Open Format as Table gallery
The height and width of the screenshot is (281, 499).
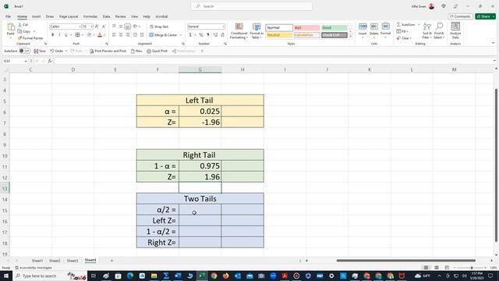pos(257,31)
